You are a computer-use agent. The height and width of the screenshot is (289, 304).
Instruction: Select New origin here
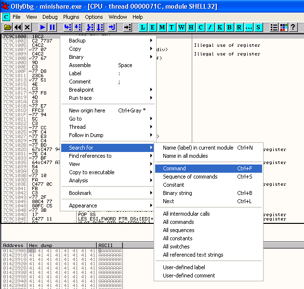108,110
